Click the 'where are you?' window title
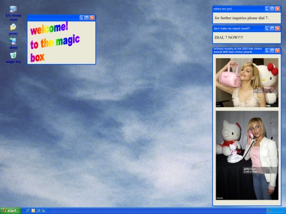This screenshot has width=286, height=214. (x=223, y=9)
